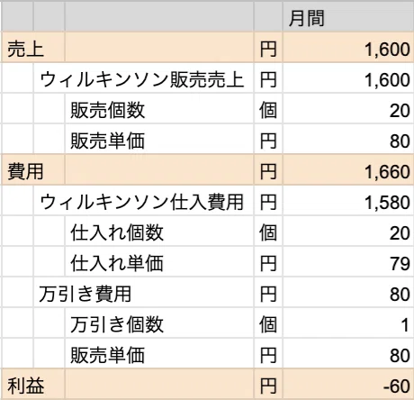Select the 万引き費用 label cell
The width and height of the screenshot is (414, 400).
pos(143,294)
